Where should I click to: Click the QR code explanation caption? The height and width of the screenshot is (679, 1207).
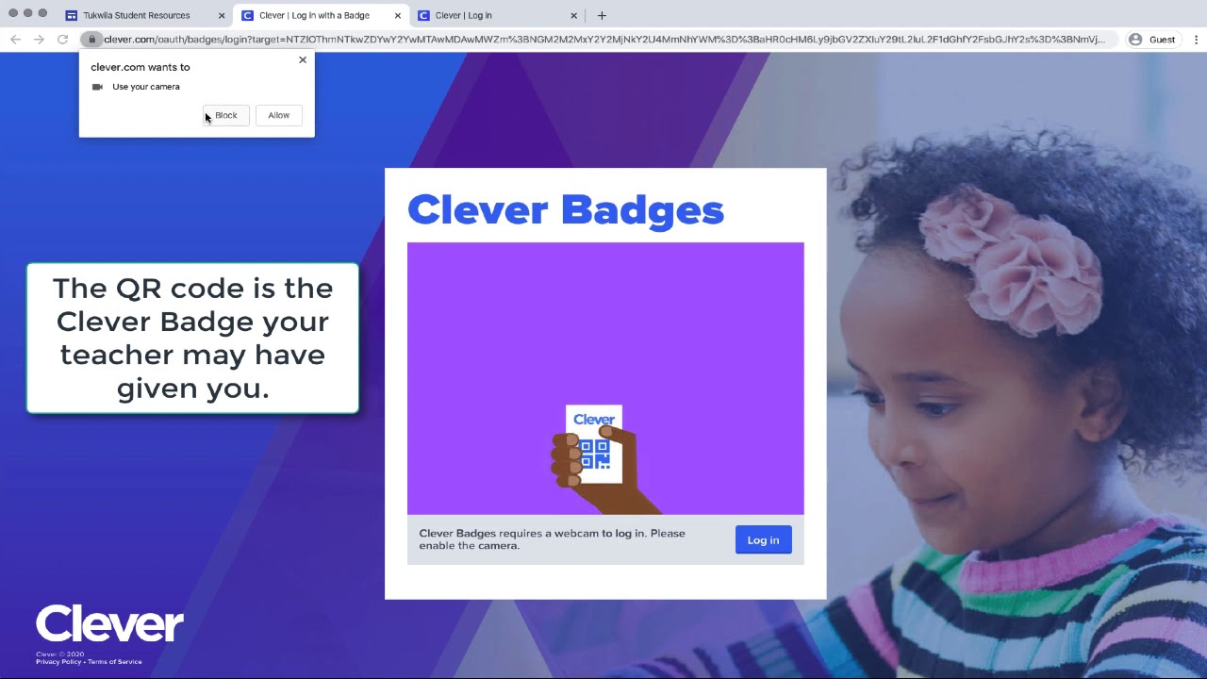192,338
